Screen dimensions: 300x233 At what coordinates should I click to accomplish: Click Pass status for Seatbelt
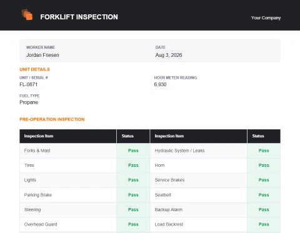[x=264, y=195]
